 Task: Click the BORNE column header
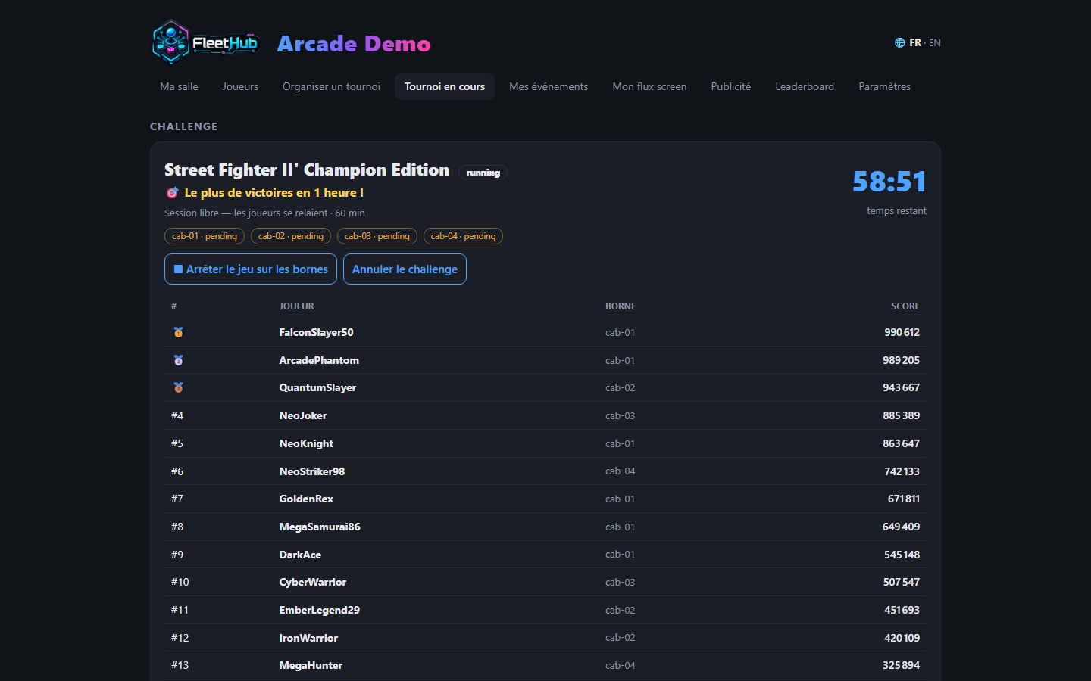click(621, 306)
